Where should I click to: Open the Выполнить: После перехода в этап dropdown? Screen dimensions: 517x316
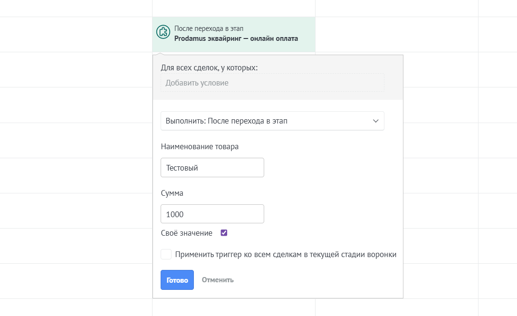click(x=272, y=121)
